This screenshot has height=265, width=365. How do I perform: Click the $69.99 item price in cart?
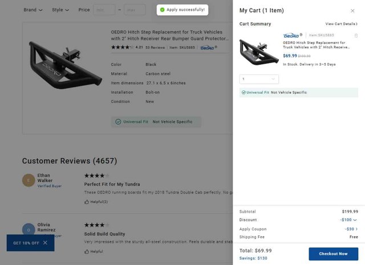(290, 56)
